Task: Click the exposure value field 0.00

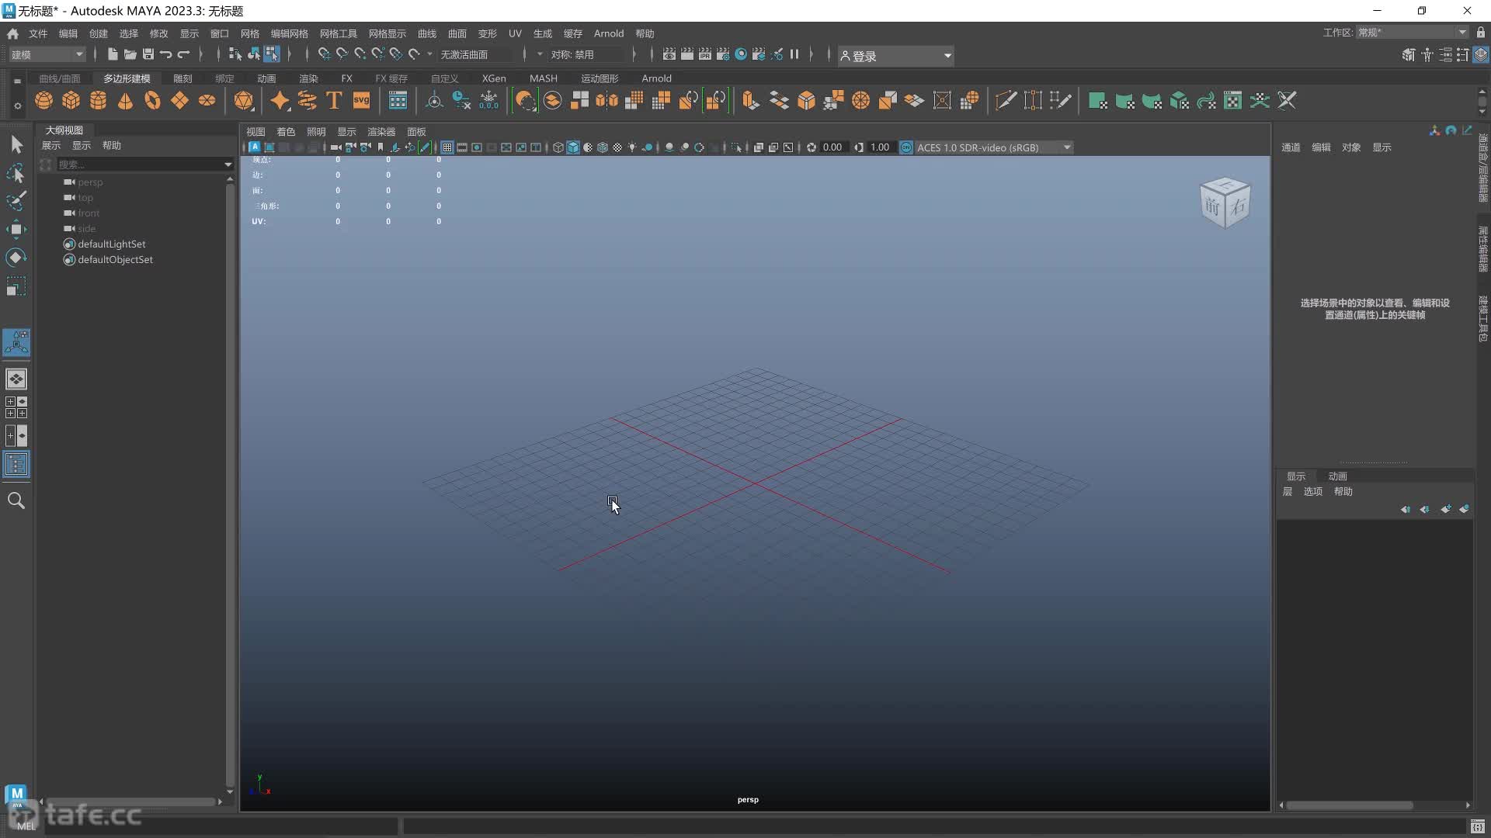Action: coord(832,147)
